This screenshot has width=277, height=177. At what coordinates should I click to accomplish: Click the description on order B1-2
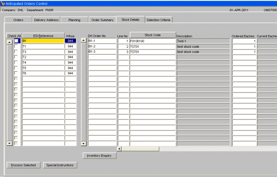tap(204, 46)
